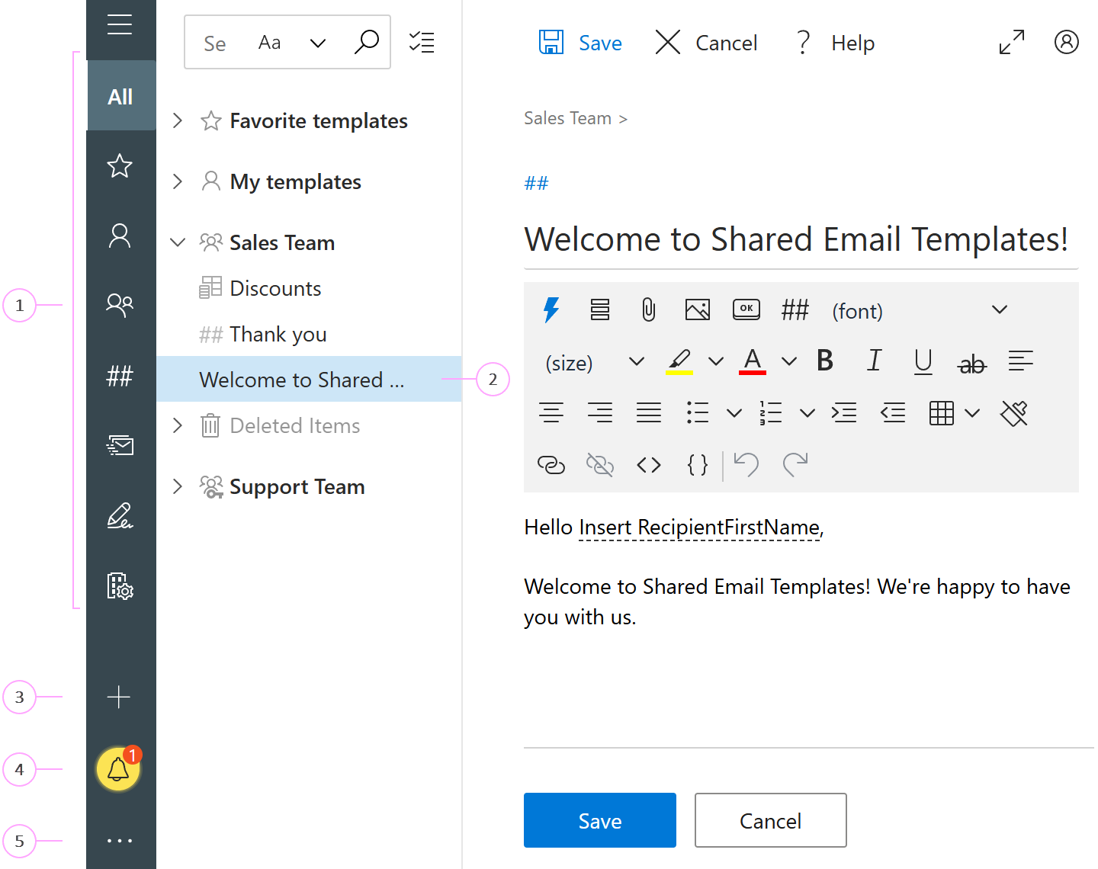The height and width of the screenshot is (869, 1098).
Task: Click the undo arrow icon
Action: pyautogui.click(x=746, y=464)
